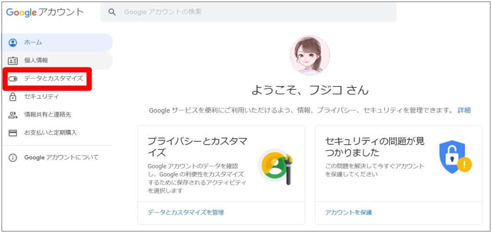The height and width of the screenshot is (233, 492).
Task: Click the magnifier search icon
Action: click(x=112, y=12)
